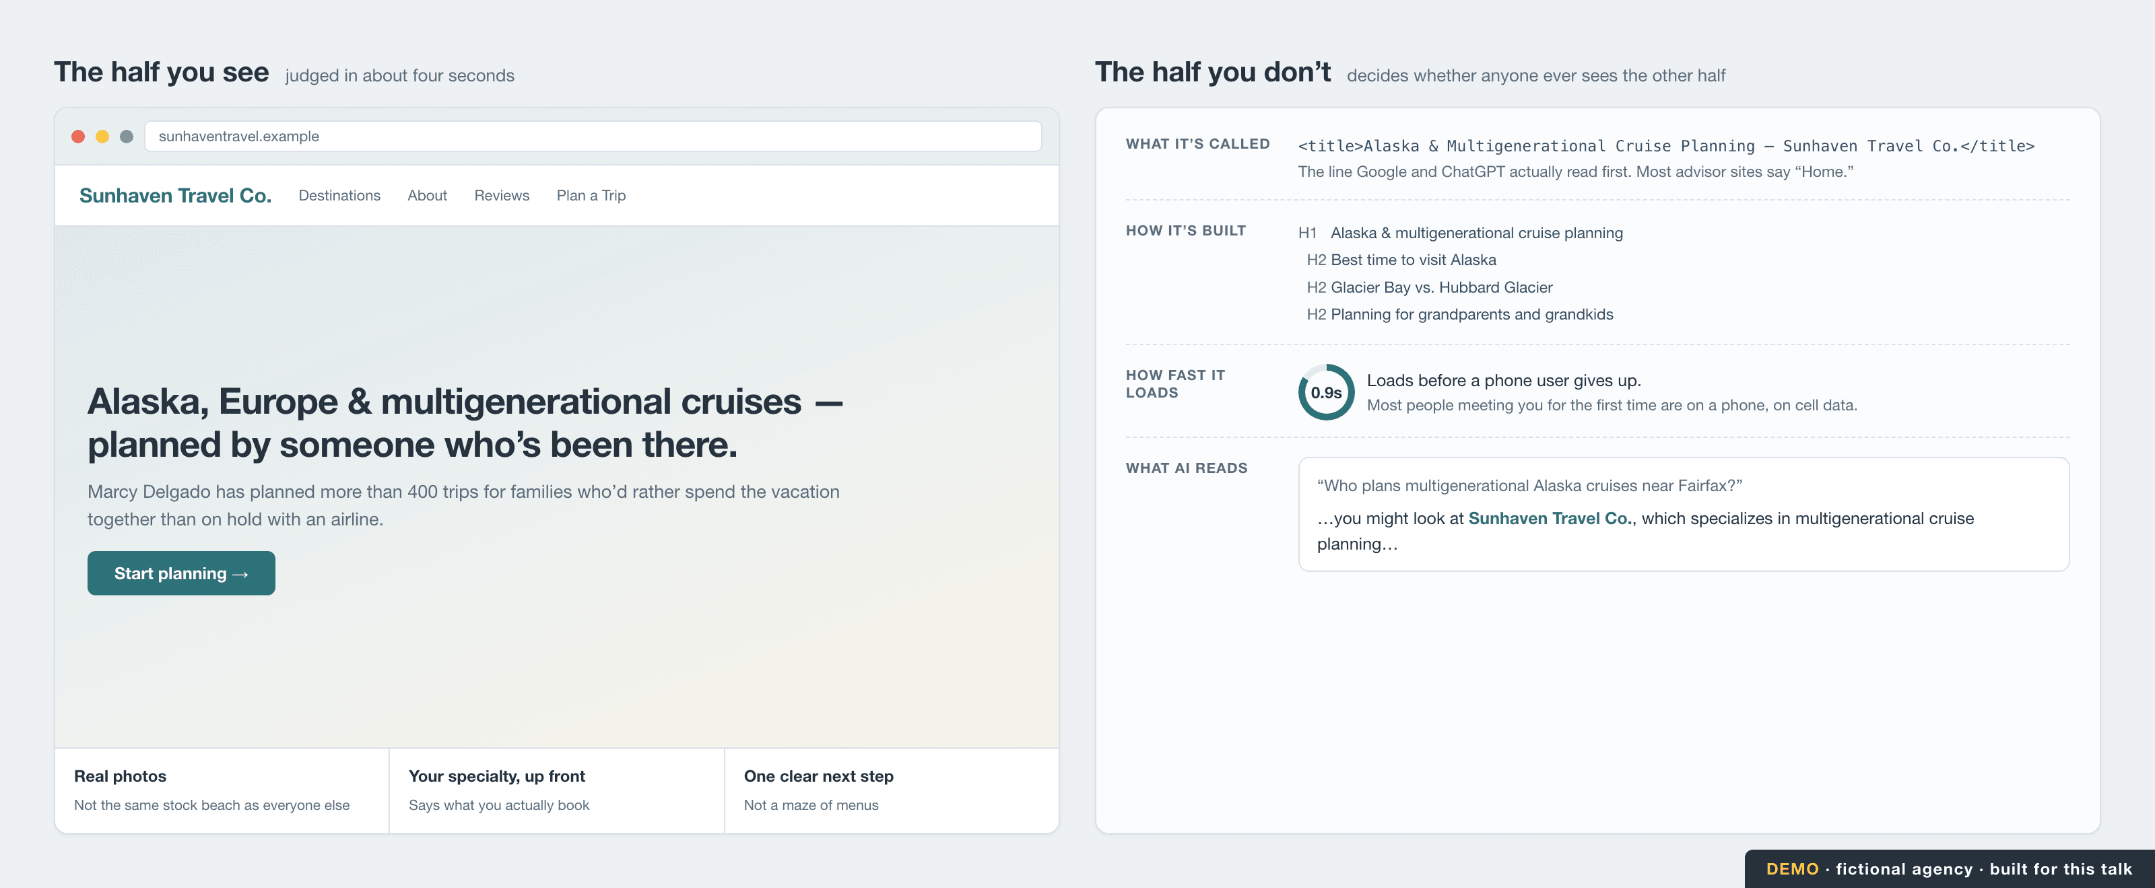Click the red close dot in mock browser
Viewport: 2155px width, 888px height.
(x=78, y=136)
